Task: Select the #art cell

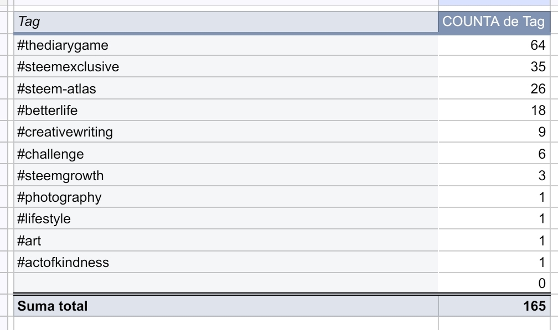Action: [x=226, y=240]
